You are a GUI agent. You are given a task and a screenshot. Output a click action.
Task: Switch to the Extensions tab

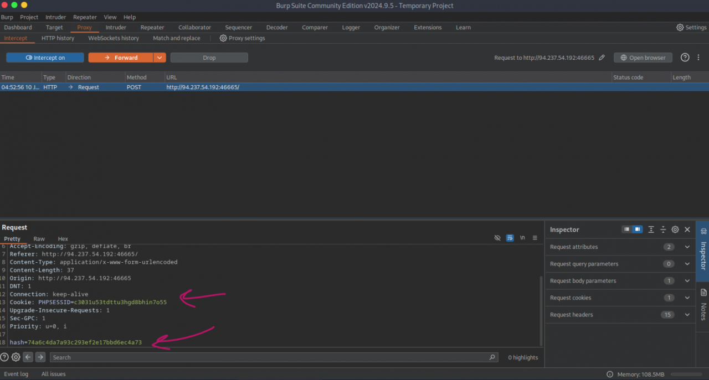pos(428,27)
